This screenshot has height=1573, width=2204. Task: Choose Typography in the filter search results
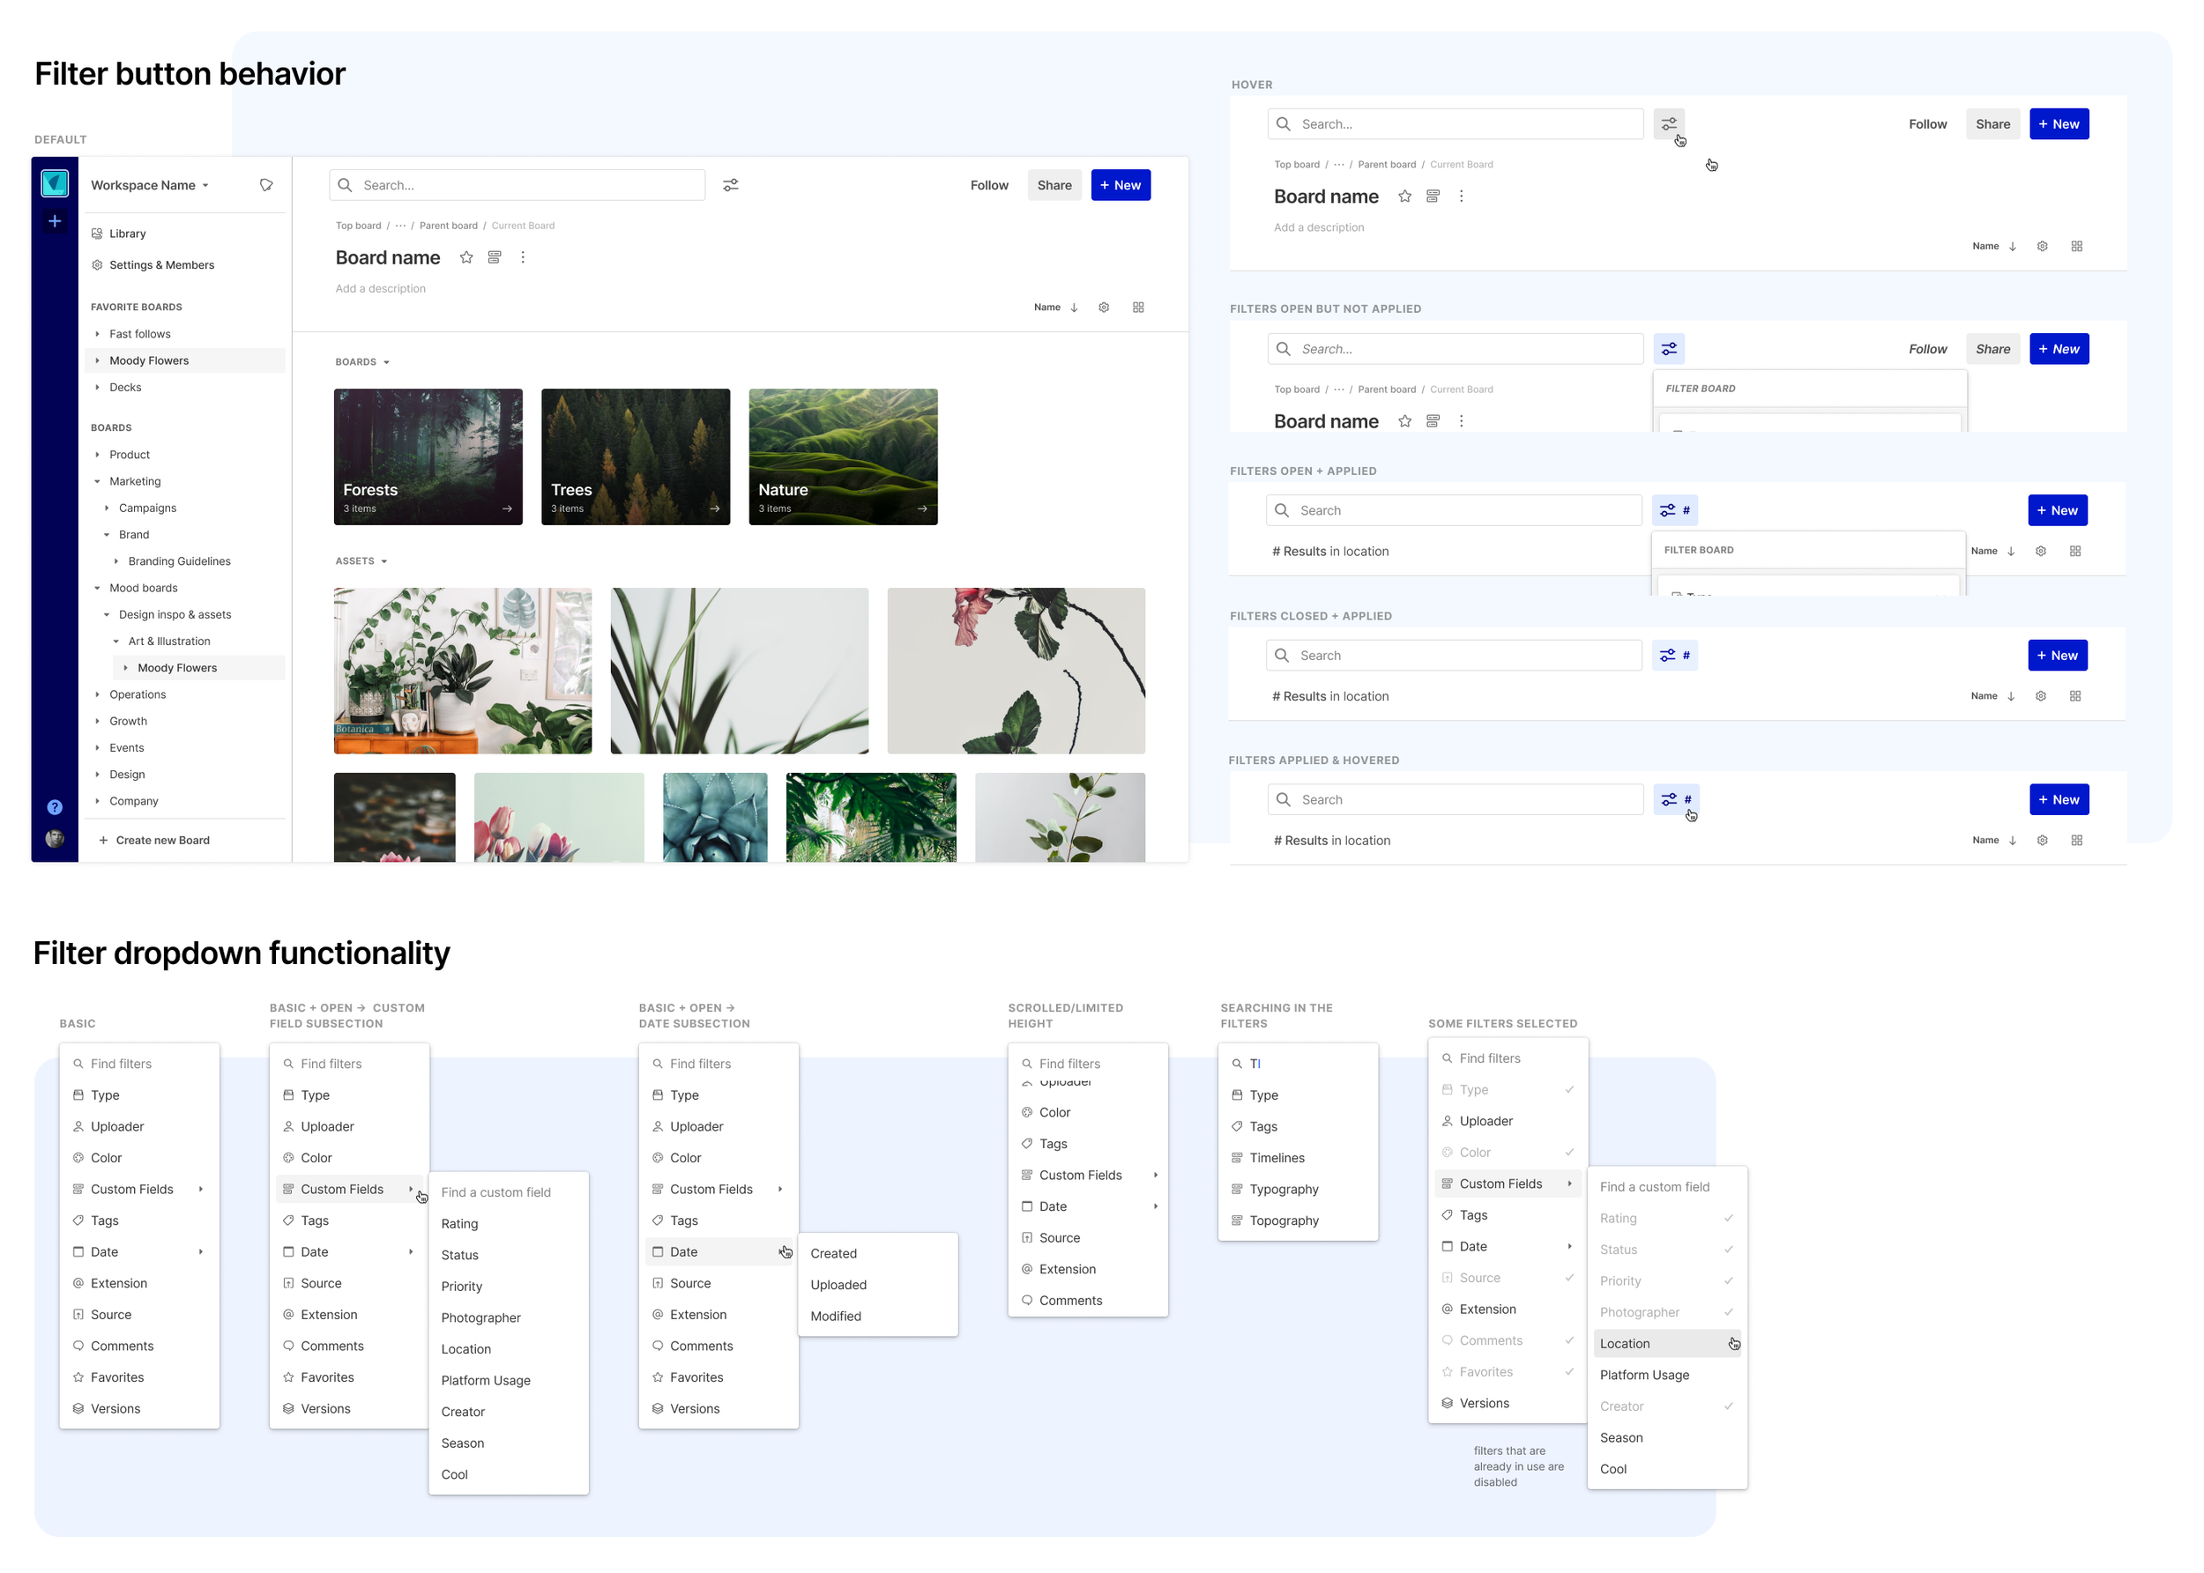(1284, 1190)
